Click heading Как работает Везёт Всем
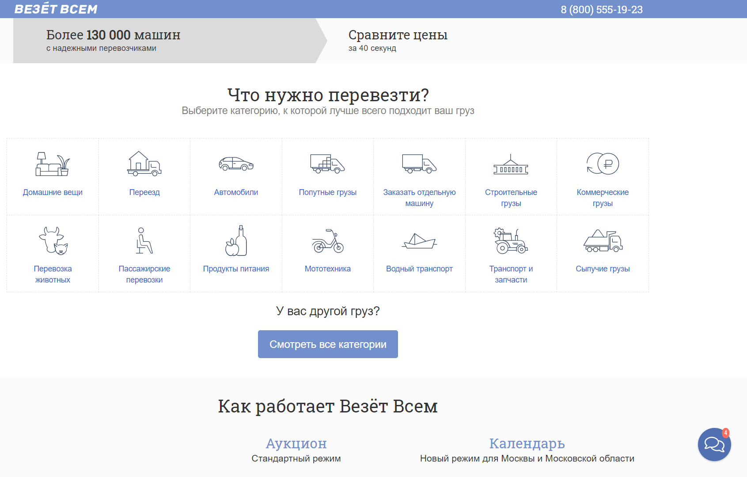Viewport: 747px width, 477px height. pyautogui.click(x=328, y=406)
